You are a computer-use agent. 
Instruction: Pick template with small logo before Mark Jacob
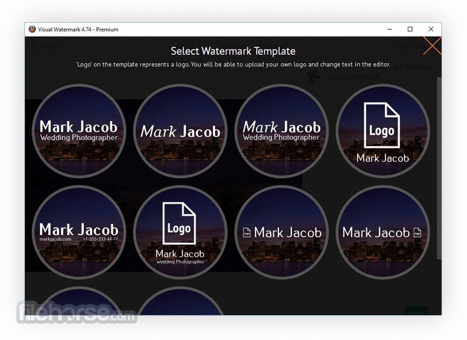pos(282,232)
